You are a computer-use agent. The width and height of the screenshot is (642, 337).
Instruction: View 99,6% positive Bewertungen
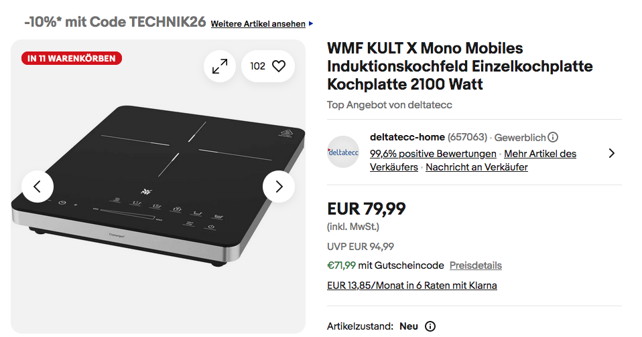point(433,154)
